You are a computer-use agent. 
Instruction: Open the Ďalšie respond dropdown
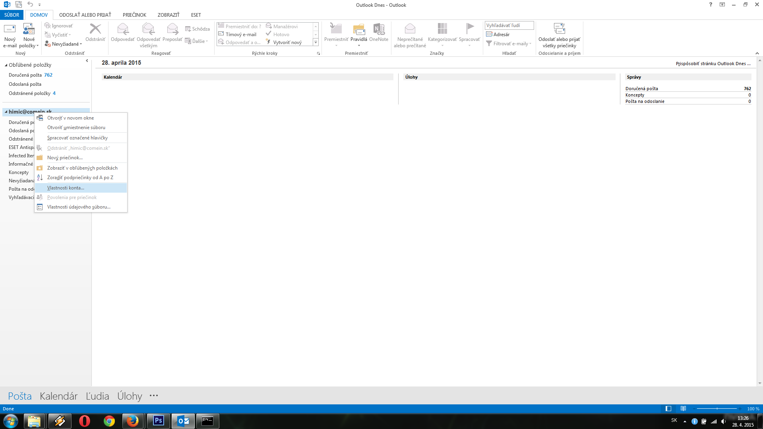pyautogui.click(x=197, y=41)
